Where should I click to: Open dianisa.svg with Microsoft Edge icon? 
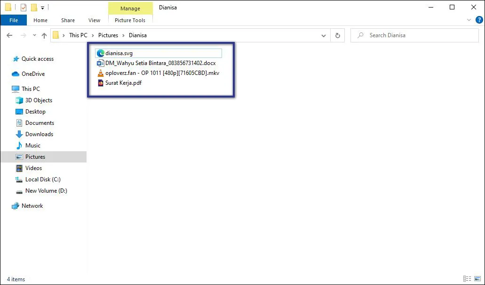pos(100,53)
